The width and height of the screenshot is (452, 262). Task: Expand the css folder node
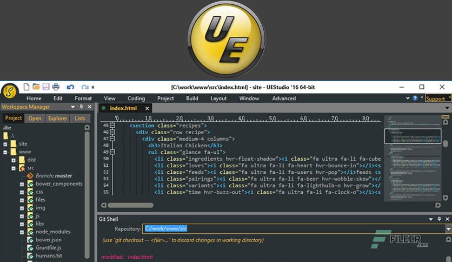pyautogui.click(x=22, y=192)
